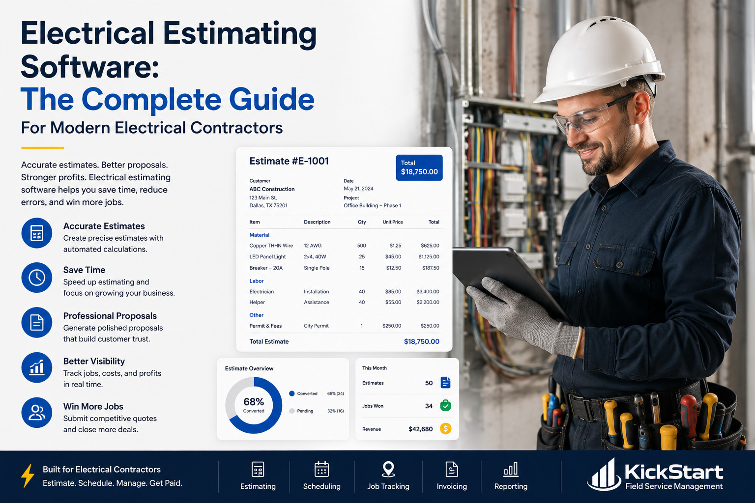The height and width of the screenshot is (503, 755).
Task: Click the This Month card heading
Action: [x=375, y=368]
